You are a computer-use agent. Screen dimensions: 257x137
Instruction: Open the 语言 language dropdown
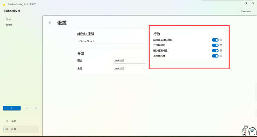[x=129, y=61]
